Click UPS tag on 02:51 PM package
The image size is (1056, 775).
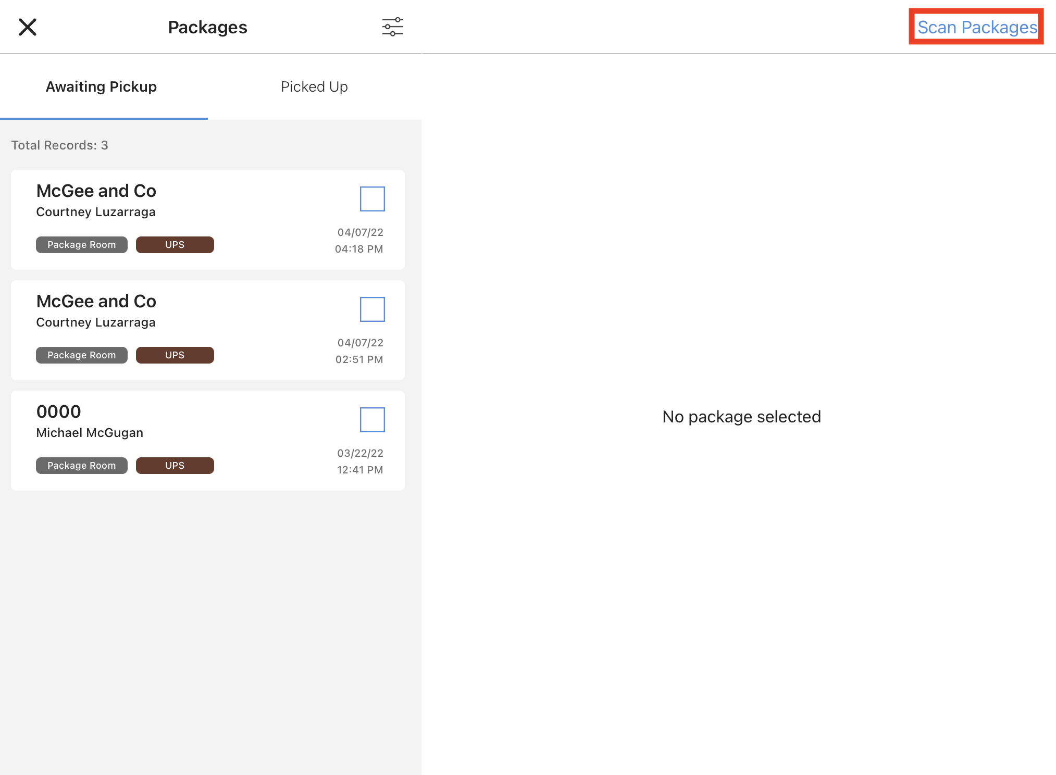175,355
